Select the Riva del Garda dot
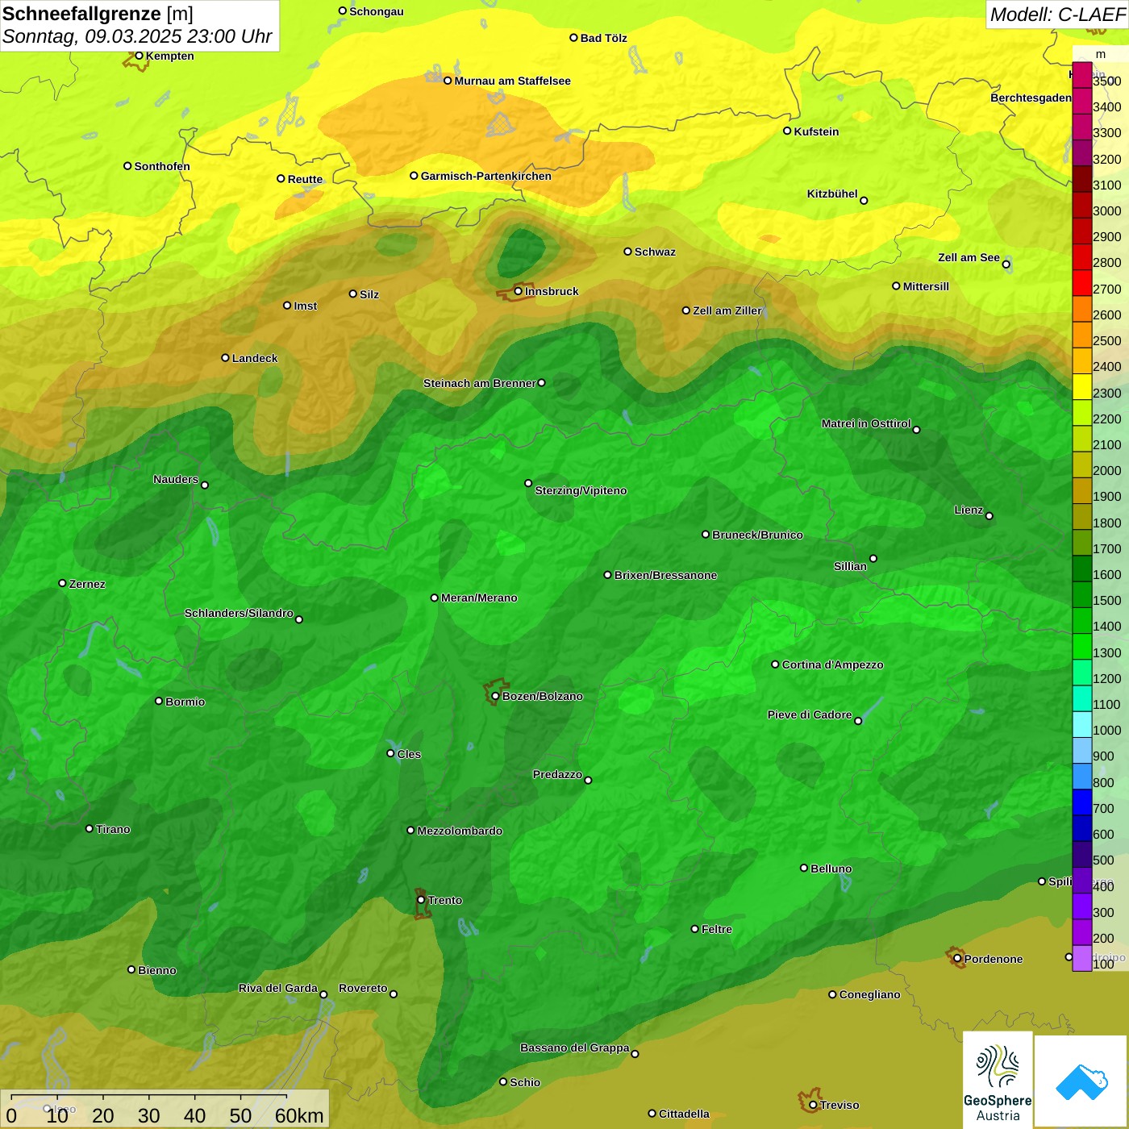The image size is (1129, 1129). coord(323,994)
